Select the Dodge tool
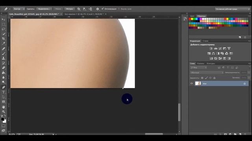The image size is (252, 141). click(4, 82)
